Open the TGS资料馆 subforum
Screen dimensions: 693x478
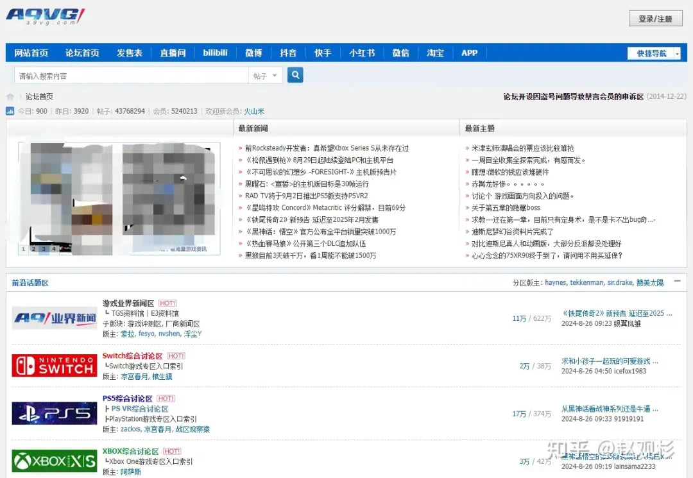tap(128, 313)
